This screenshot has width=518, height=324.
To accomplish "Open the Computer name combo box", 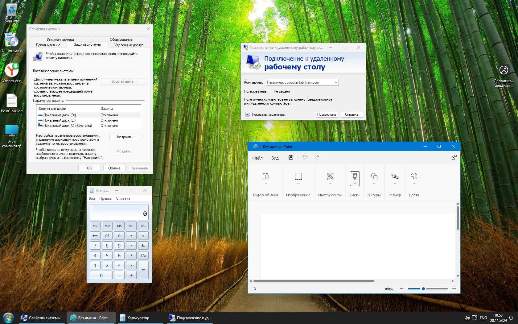I will (302, 82).
